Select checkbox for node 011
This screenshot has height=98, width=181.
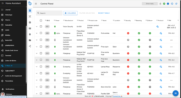[x=41, y=47]
